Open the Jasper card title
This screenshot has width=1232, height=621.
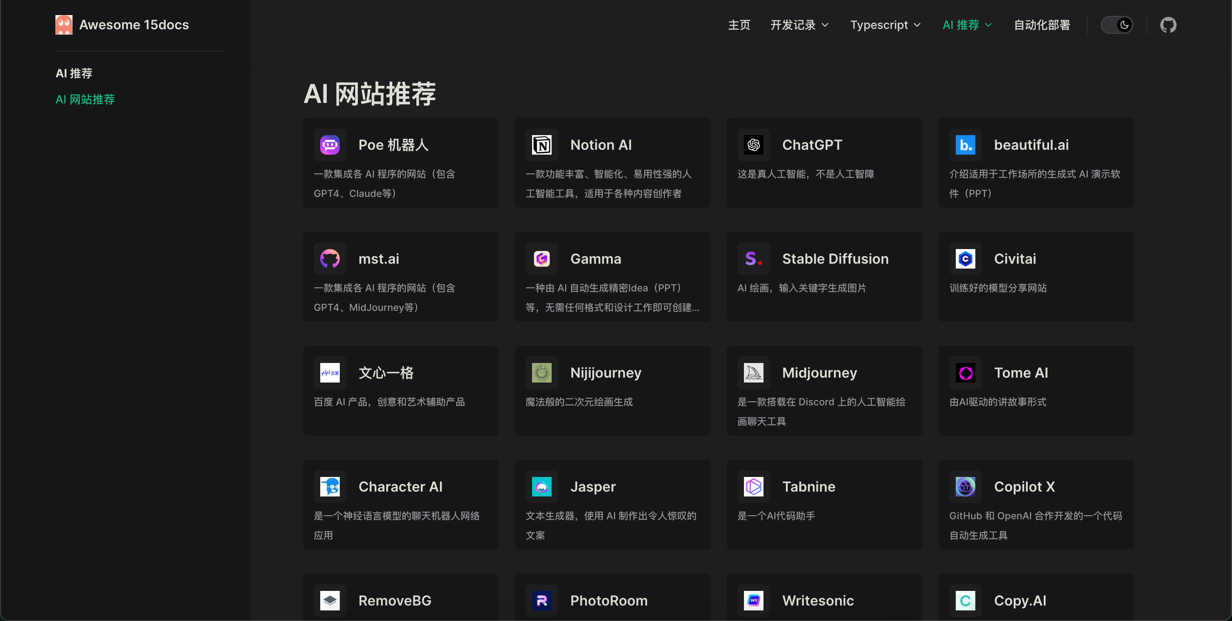(x=592, y=487)
